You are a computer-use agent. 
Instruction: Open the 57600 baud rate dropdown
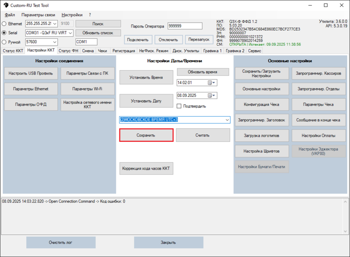(70, 42)
